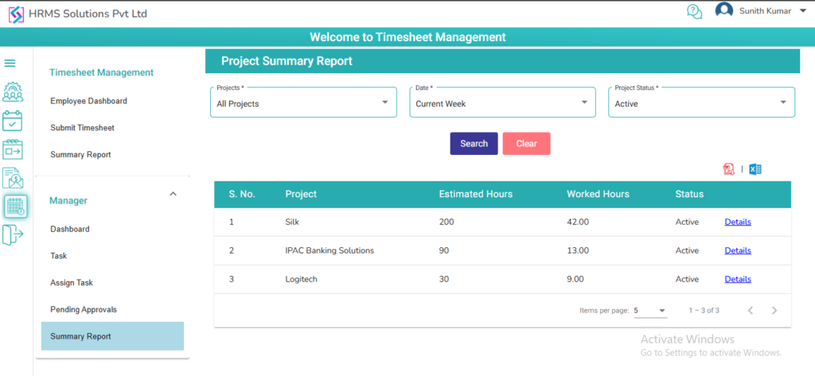815x376 pixels.
Task: Click the 1 – 3 of 3 pagination label
Action: coord(704,311)
